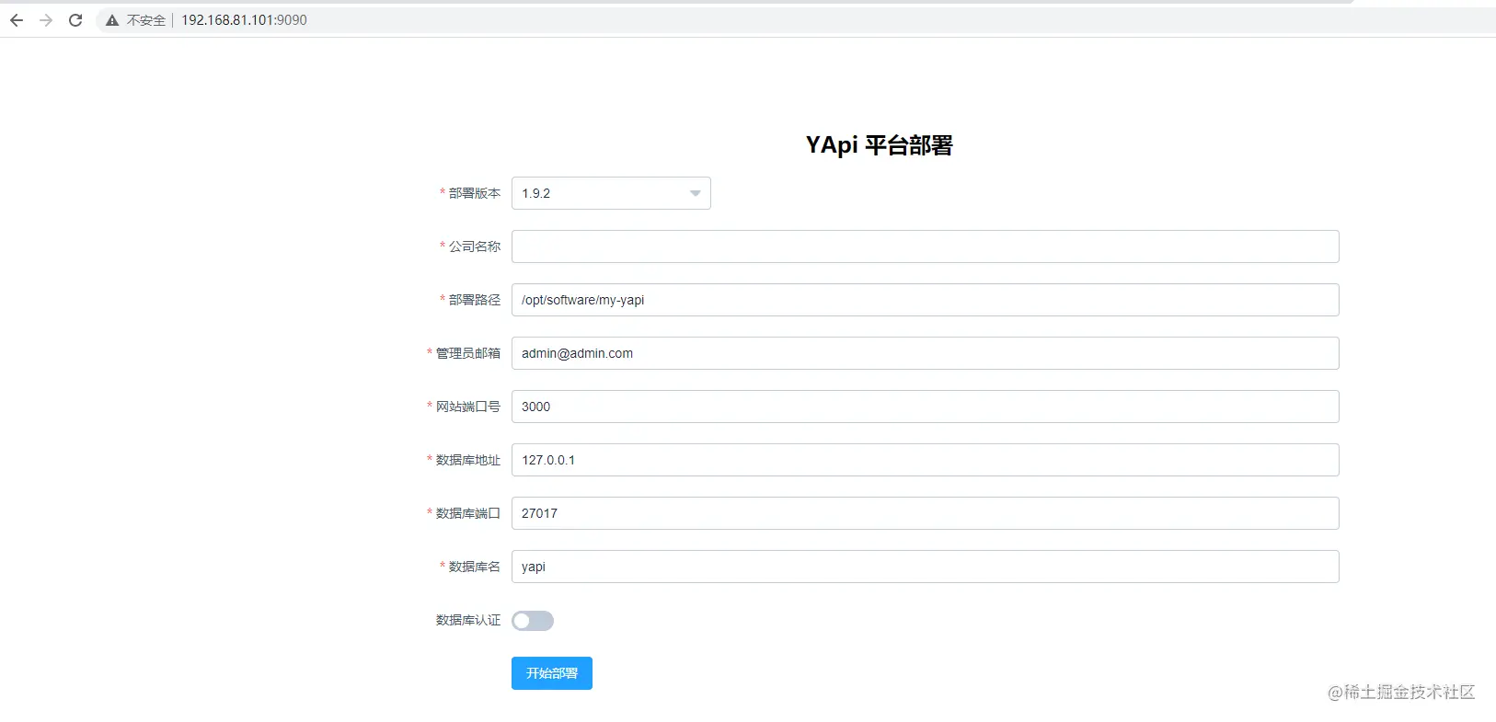
Task: Click the 部署版本 label
Action: coord(475,193)
